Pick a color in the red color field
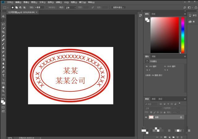 tap(165, 35)
